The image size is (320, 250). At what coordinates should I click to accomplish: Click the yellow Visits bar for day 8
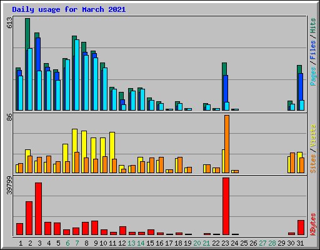click(84, 144)
